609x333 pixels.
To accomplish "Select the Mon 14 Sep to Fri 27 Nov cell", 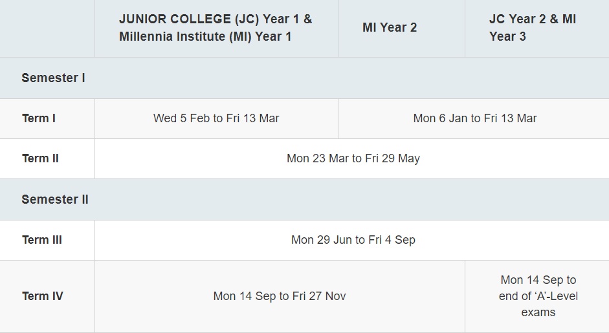I will pos(280,296).
